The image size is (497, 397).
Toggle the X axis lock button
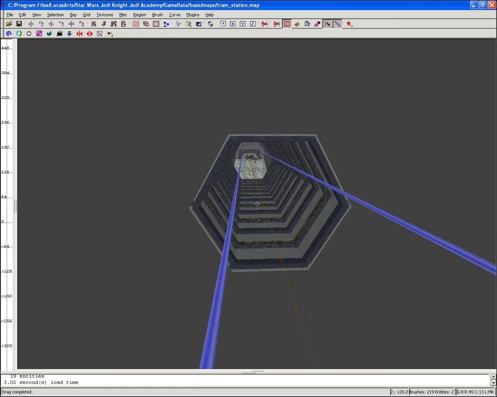click(x=232, y=24)
